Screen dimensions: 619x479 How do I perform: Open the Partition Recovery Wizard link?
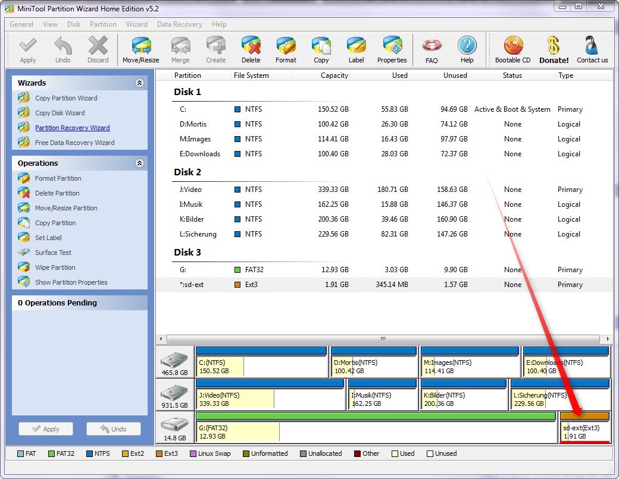coord(72,128)
